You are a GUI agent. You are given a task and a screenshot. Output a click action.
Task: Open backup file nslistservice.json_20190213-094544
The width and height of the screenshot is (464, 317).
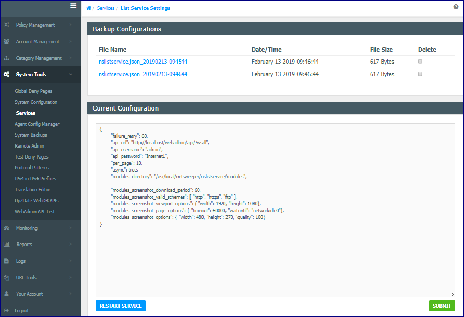(143, 62)
